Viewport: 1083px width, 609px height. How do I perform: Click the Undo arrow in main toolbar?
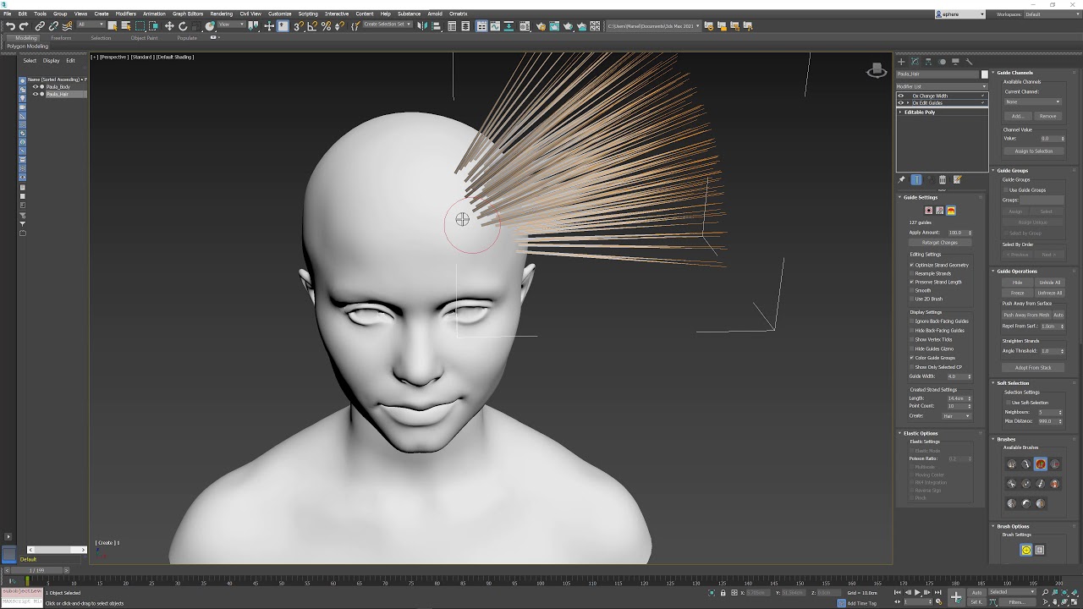click(10, 26)
